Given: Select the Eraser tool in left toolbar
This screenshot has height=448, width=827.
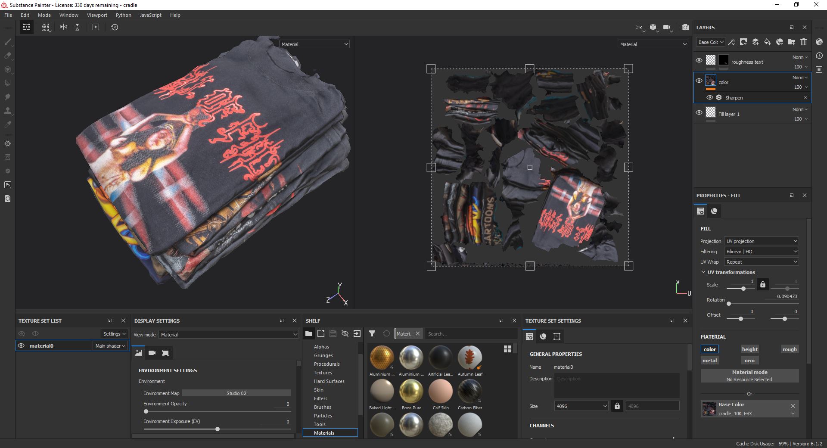Looking at the screenshot, I should pos(8,56).
